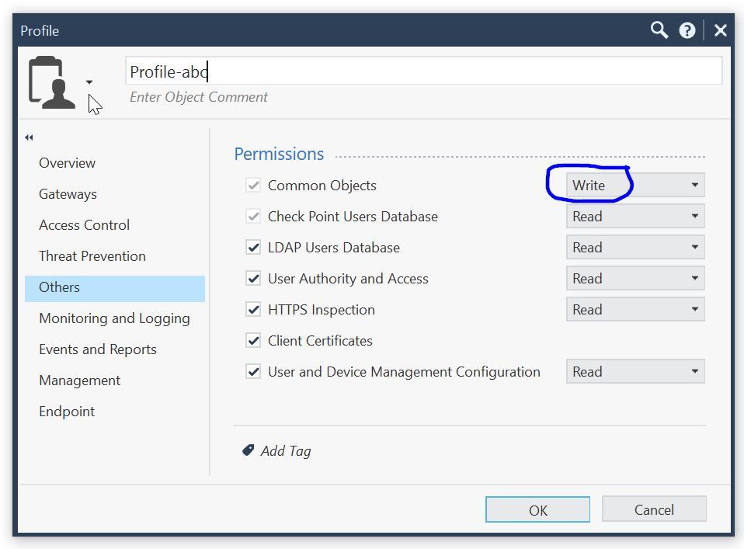Toggle Check Point Users Database checkbox
This screenshot has width=744, height=549.
(x=253, y=217)
